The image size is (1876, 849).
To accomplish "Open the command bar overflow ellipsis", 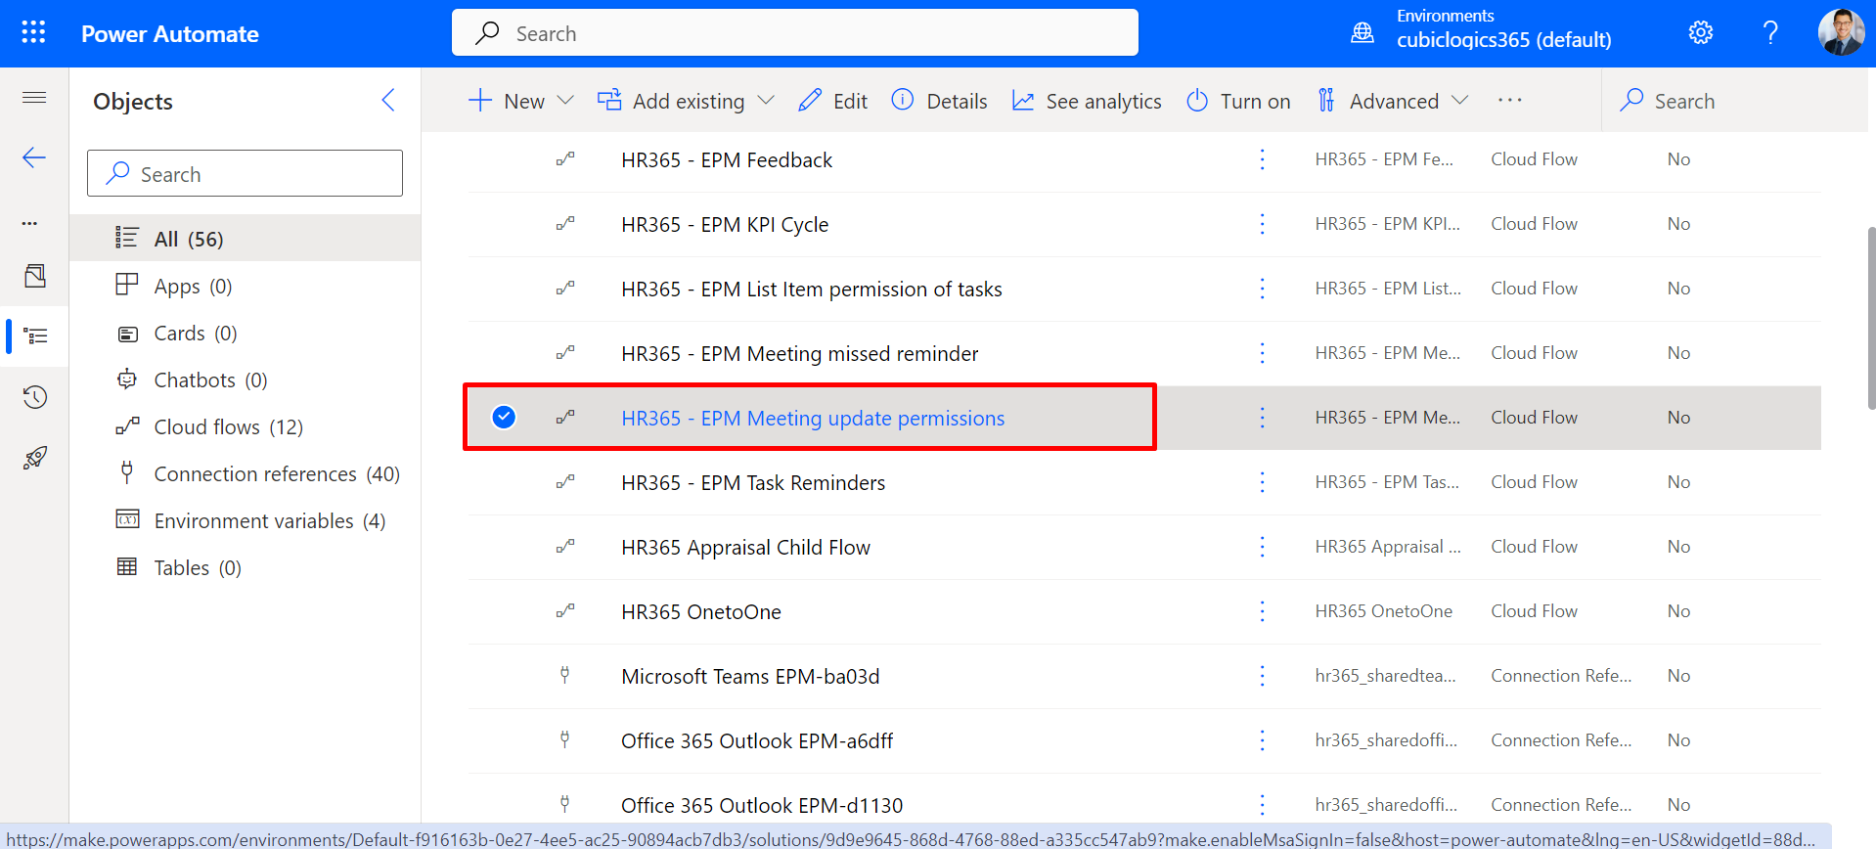I will (1510, 100).
